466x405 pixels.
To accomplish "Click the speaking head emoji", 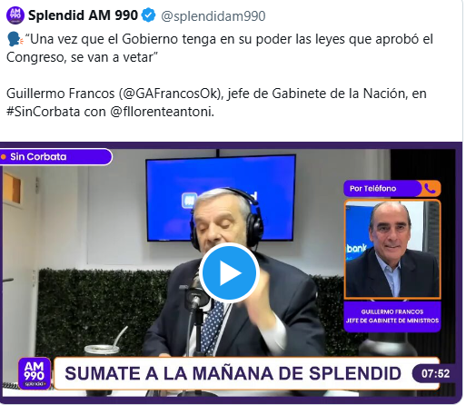I will point(15,39).
